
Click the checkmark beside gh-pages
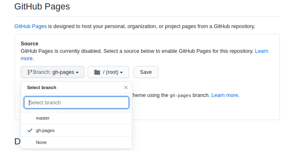(x=30, y=130)
